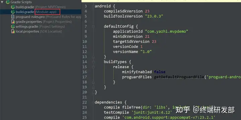Click the proguard-rules.pro file icon
Image resolution: width=241 pixels, height=120 pixels.
(x=13, y=17)
